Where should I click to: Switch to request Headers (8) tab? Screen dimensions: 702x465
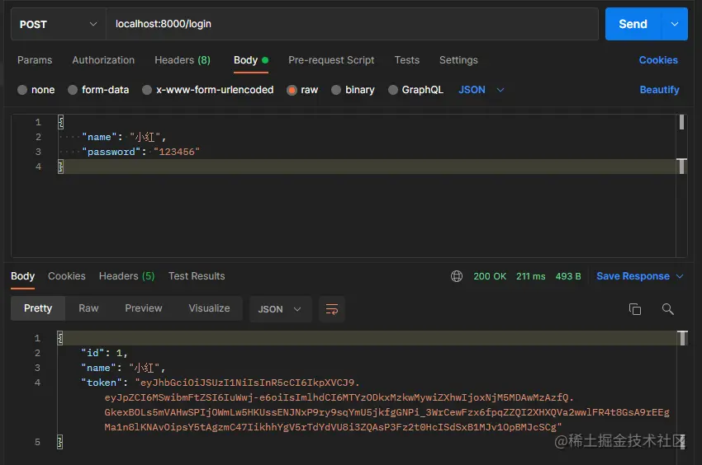click(x=183, y=60)
